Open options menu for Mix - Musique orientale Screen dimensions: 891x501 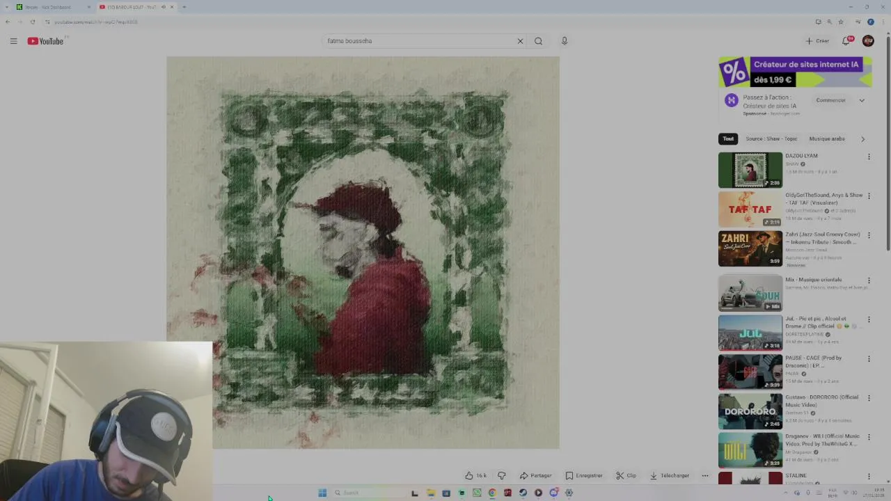[869, 280]
